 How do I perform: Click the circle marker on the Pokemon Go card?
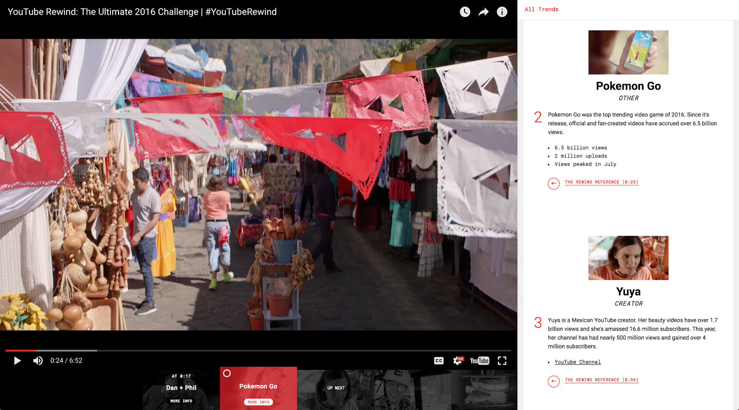(x=227, y=373)
